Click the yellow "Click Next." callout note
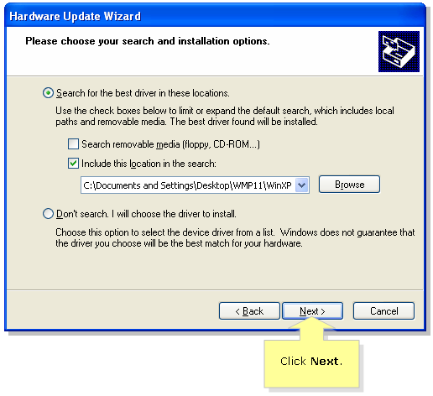The image size is (433, 396). coord(311,363)
